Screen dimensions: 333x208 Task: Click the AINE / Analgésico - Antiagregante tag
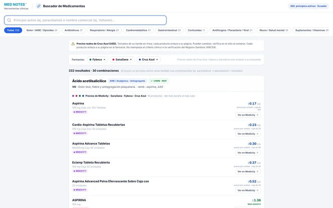click(x=127, y=81)
